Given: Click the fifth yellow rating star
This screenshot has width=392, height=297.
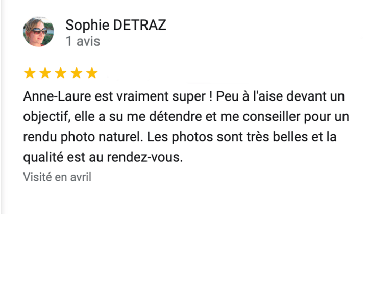Looking at the screenshot, I should [92, 73].
